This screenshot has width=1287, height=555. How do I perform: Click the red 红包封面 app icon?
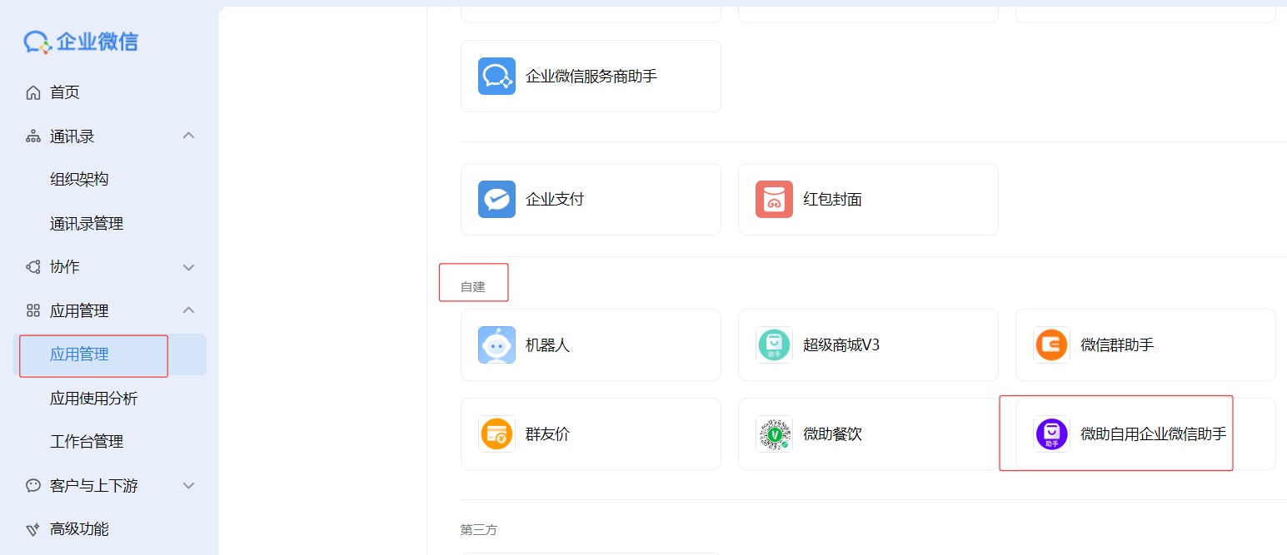[x=774, y=199]
